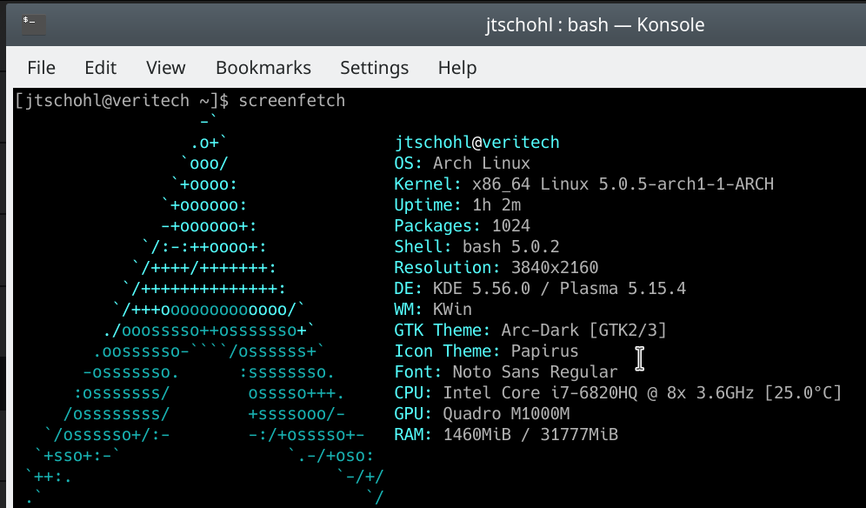The height and width of the screenshot is (508, 866).
Task: Click the CPU 'Intel Core i7-6820HQ' text
Action: pos(540,393)
